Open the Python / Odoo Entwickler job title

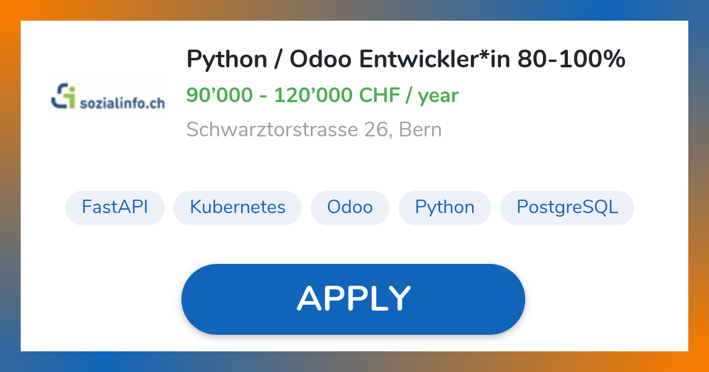click(406, 59)
